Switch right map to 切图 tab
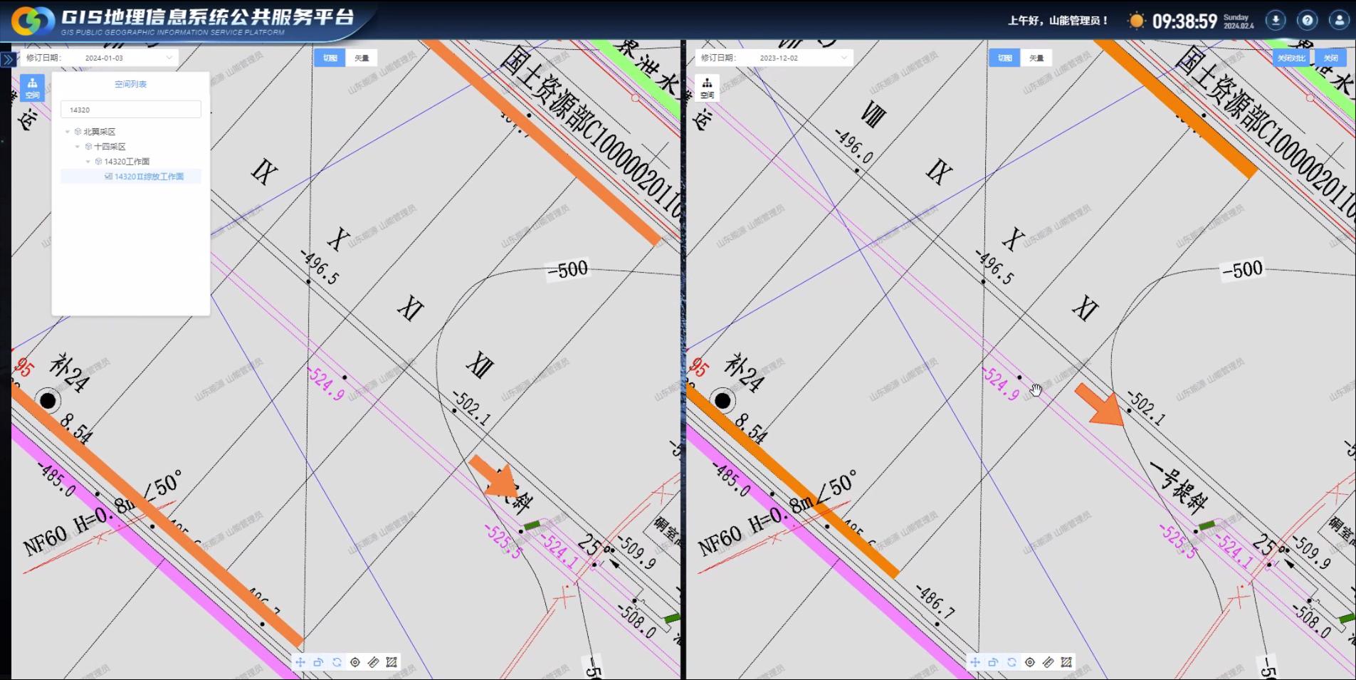Screen dimensions: 1356x680 pos(1004,58)
